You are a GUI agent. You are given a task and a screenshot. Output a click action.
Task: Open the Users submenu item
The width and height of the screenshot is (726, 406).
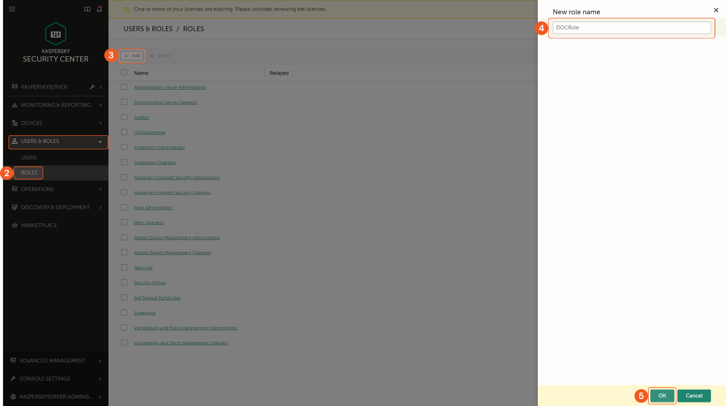click(x=29, y=158)
